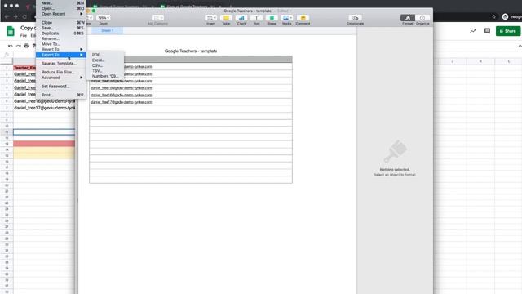Select the outlined active cell in row 11
This screenshot has height=294, width=522.
(x=44, y=132)
